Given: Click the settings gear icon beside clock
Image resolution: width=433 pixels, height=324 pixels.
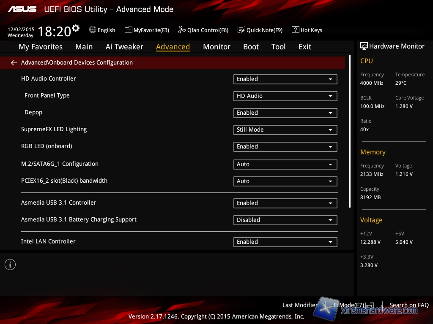Looking at the screenshot, I should coord(76,28).
